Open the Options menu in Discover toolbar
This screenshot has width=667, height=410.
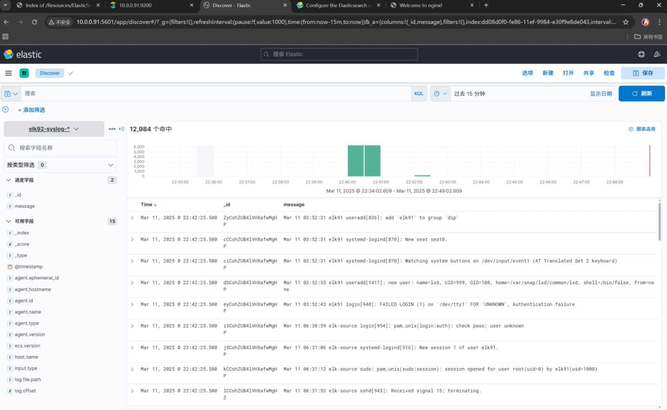527,73
